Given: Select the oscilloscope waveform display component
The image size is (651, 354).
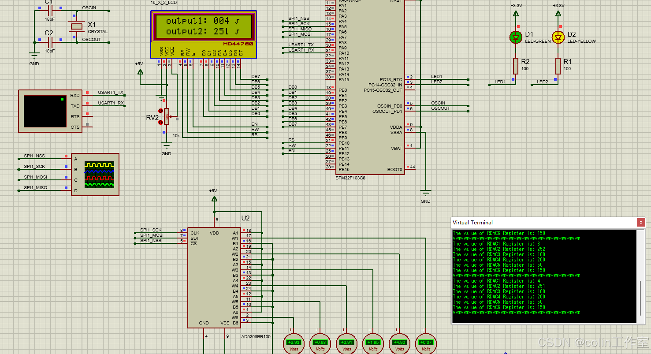Looking at the screenshot, I should (x=95, y=173).
